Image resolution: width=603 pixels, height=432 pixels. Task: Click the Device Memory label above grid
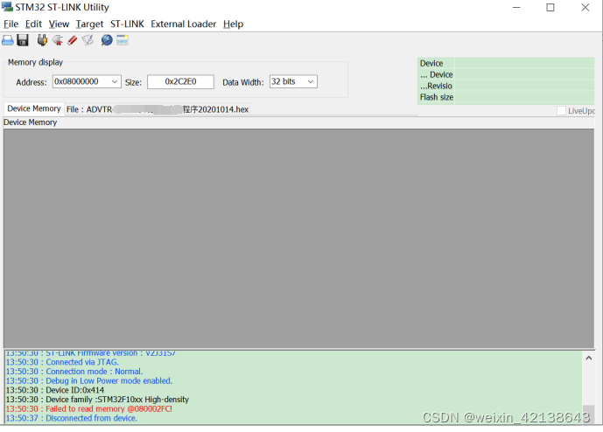[x=31, y=122]
